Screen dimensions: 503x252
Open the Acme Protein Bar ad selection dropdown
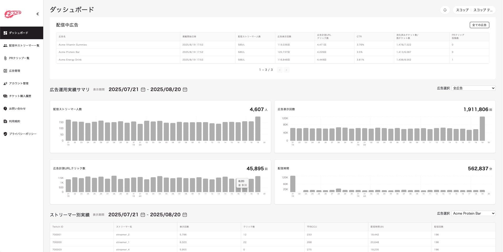[473, 214]
